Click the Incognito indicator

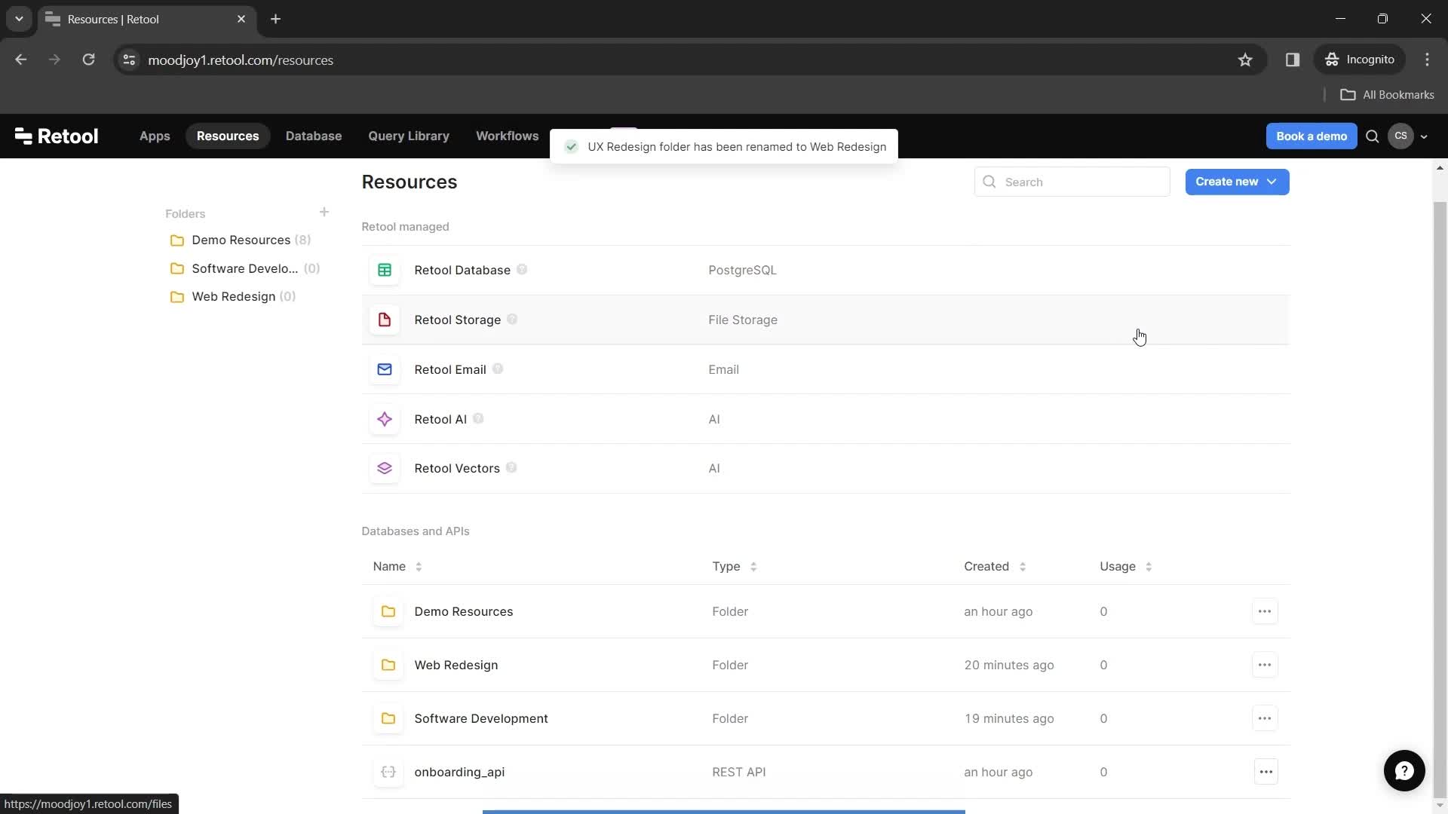pyautogui.click(x=1360, y=60)
